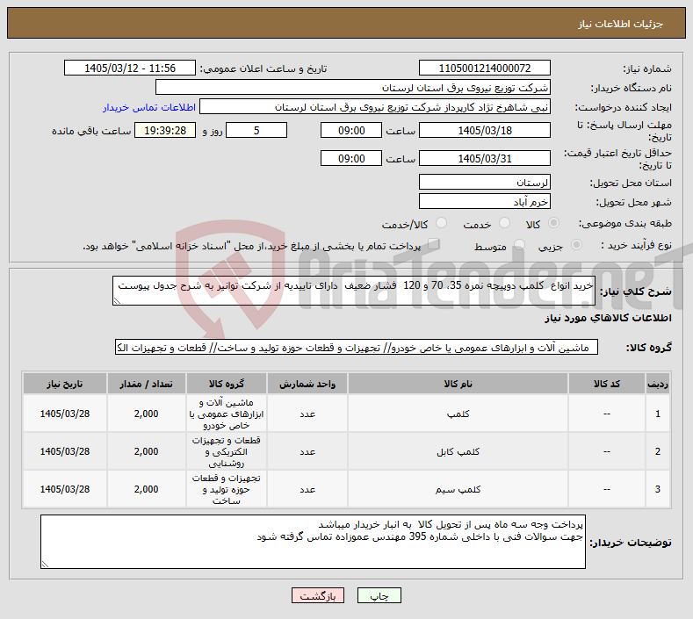Viewport: 693px width, 619px height.
Task: Click the بازگشت (back) button
Action: (317, 595)
